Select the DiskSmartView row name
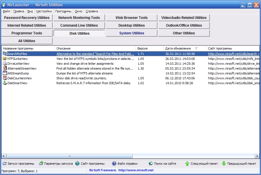Image resolution: width=261 pixels, height=175 pixels. tap(17, 83)
